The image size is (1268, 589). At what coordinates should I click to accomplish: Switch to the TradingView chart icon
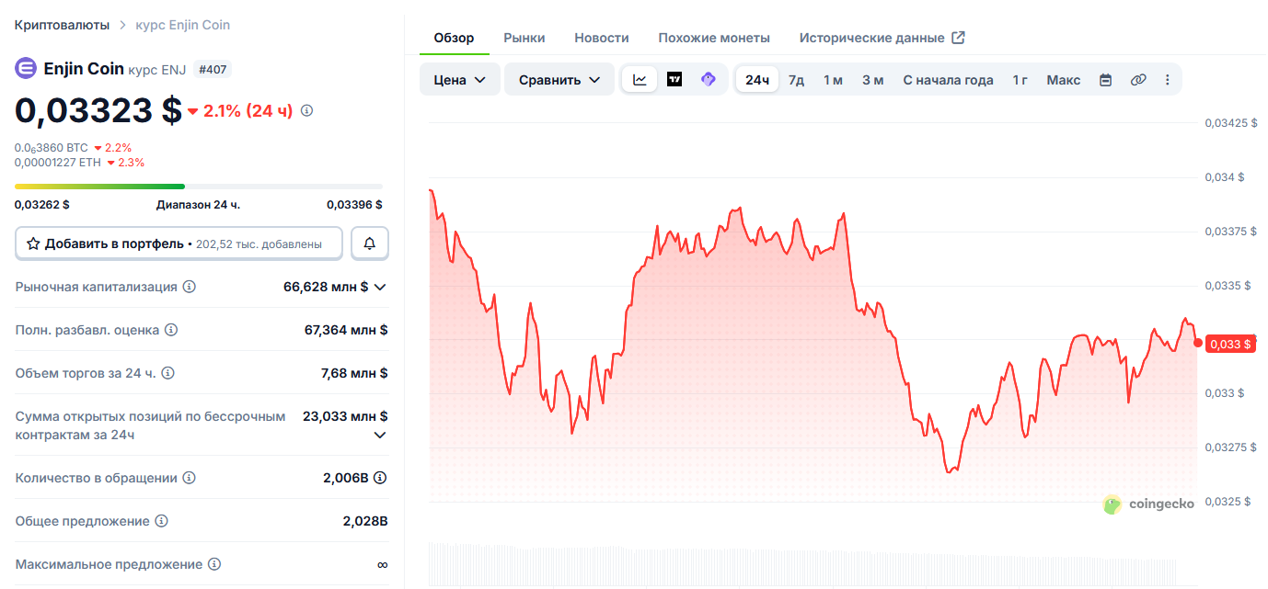click(x=674, y=80)
